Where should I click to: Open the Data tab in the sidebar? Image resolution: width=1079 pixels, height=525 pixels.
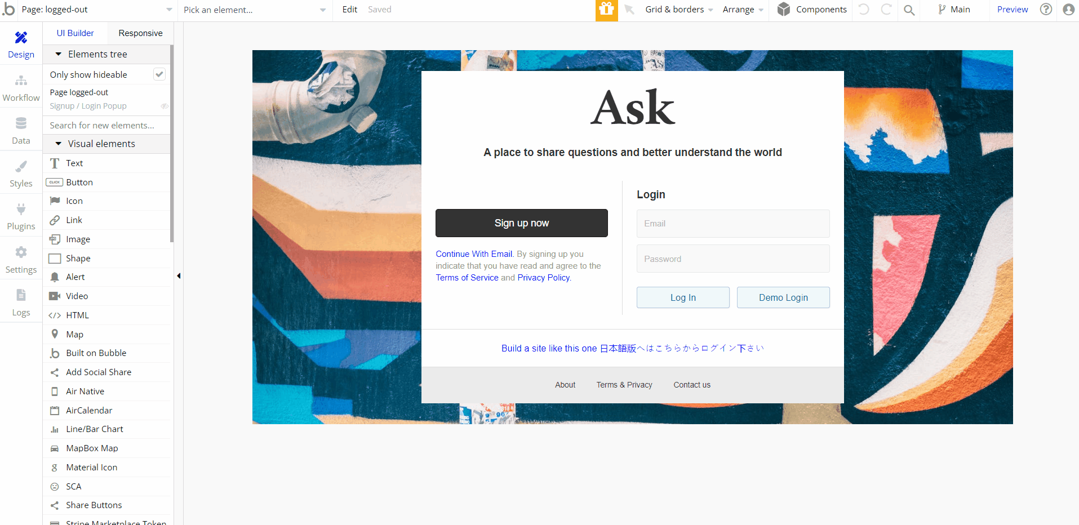click(x=21, y=131)
